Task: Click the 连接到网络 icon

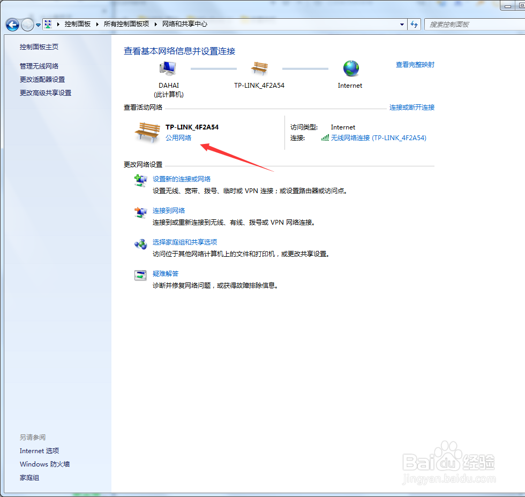Action: click(141, 213)
